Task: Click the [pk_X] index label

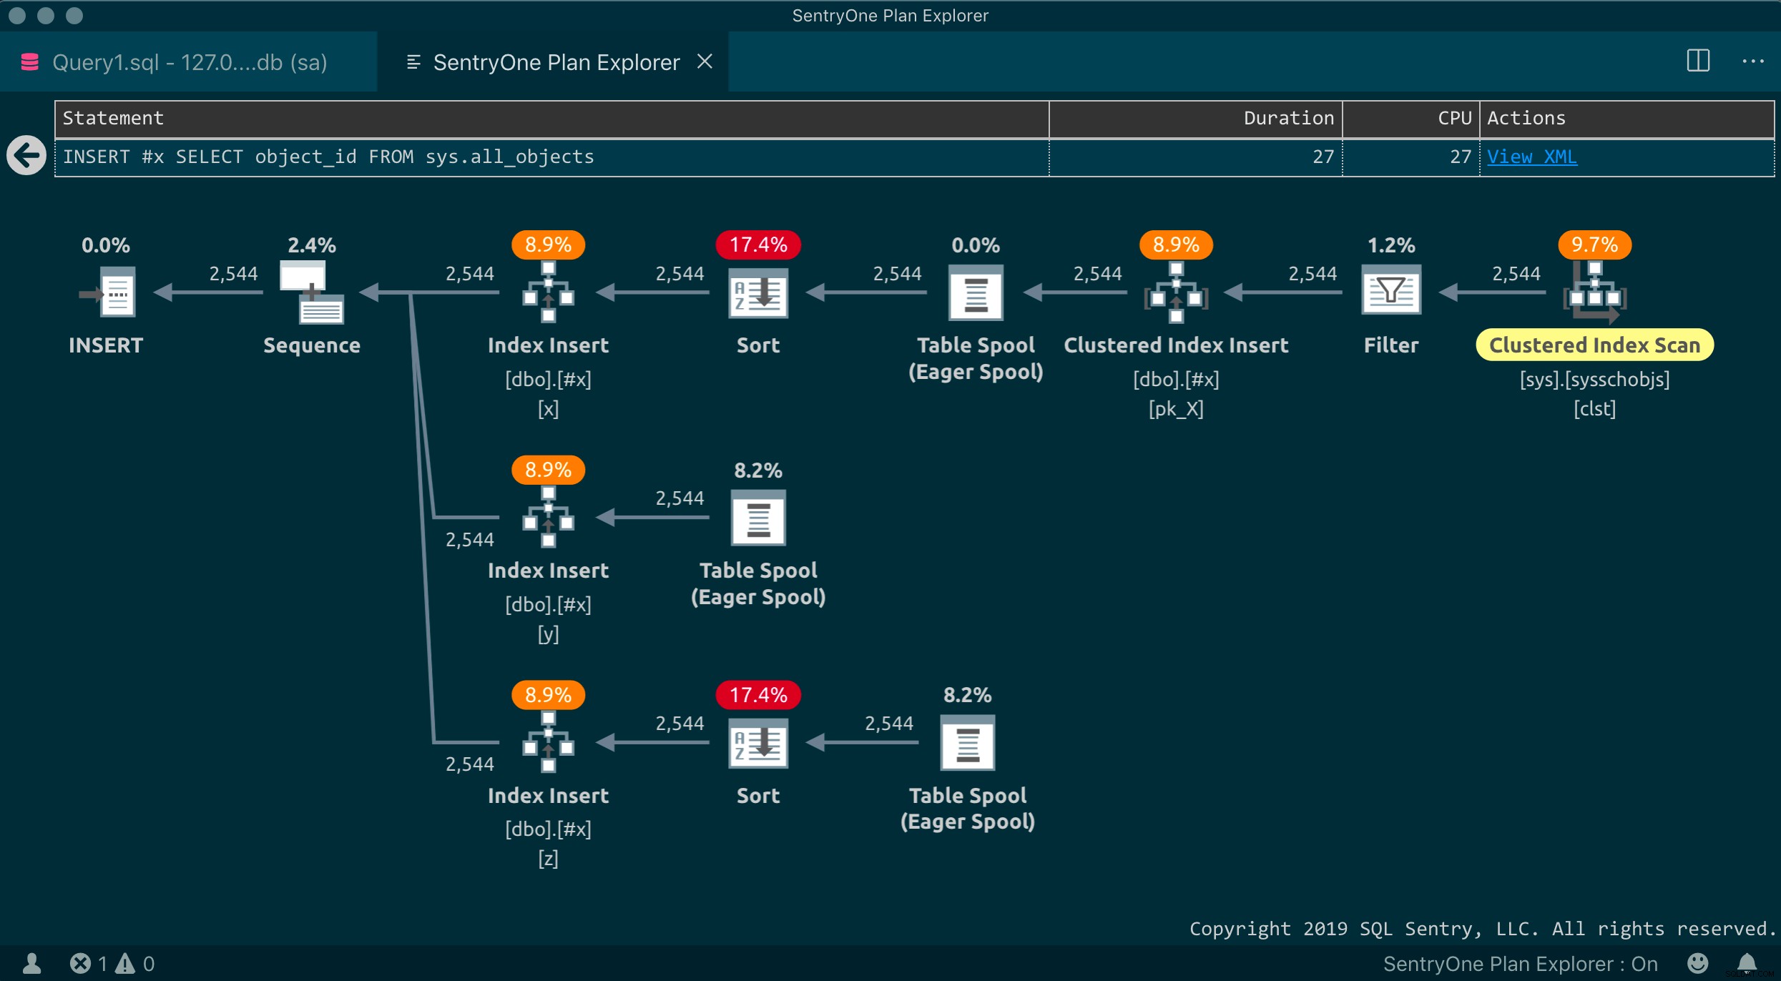Action: [x=1176, y=409]
